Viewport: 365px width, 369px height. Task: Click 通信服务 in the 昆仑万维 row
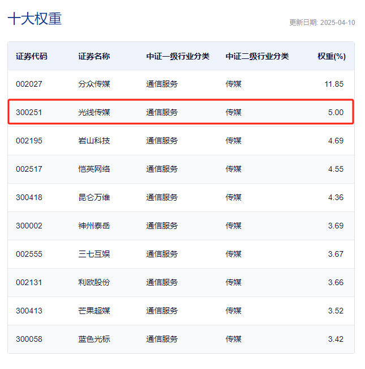[162, 197]
